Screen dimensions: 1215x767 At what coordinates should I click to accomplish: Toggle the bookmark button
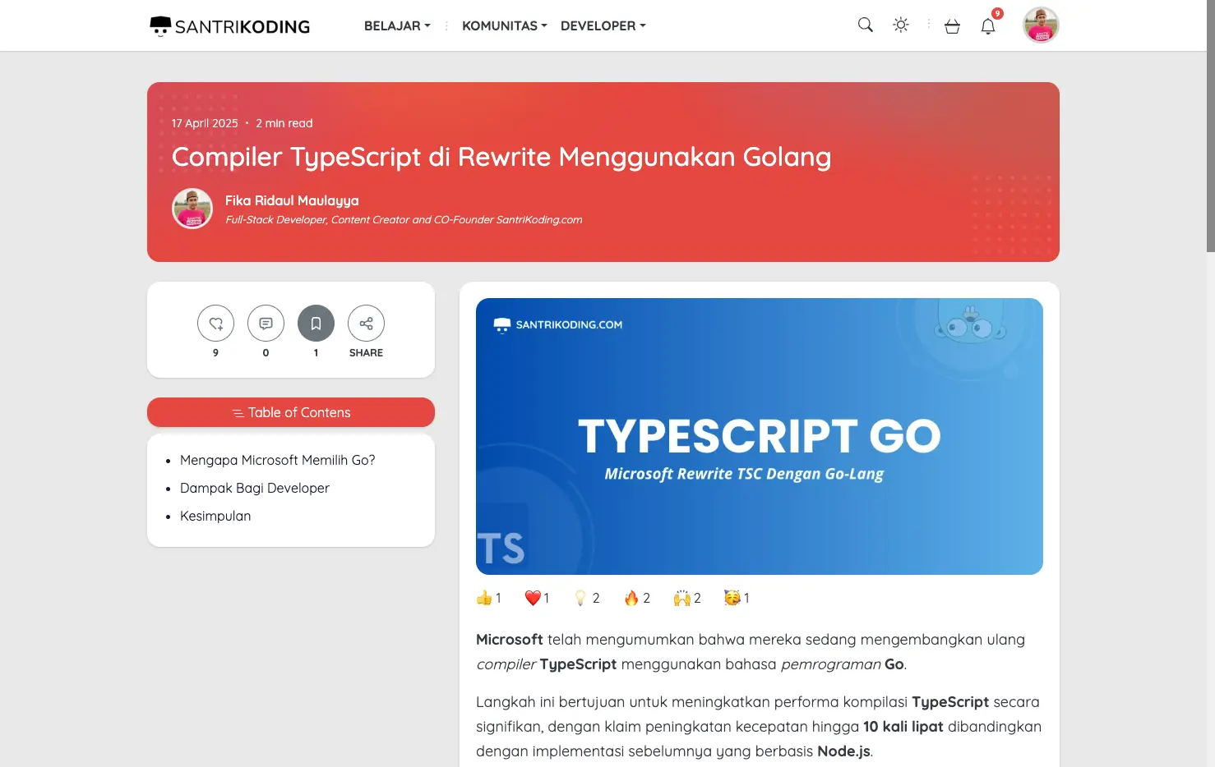pyautogui.click(x=316, y=324)
